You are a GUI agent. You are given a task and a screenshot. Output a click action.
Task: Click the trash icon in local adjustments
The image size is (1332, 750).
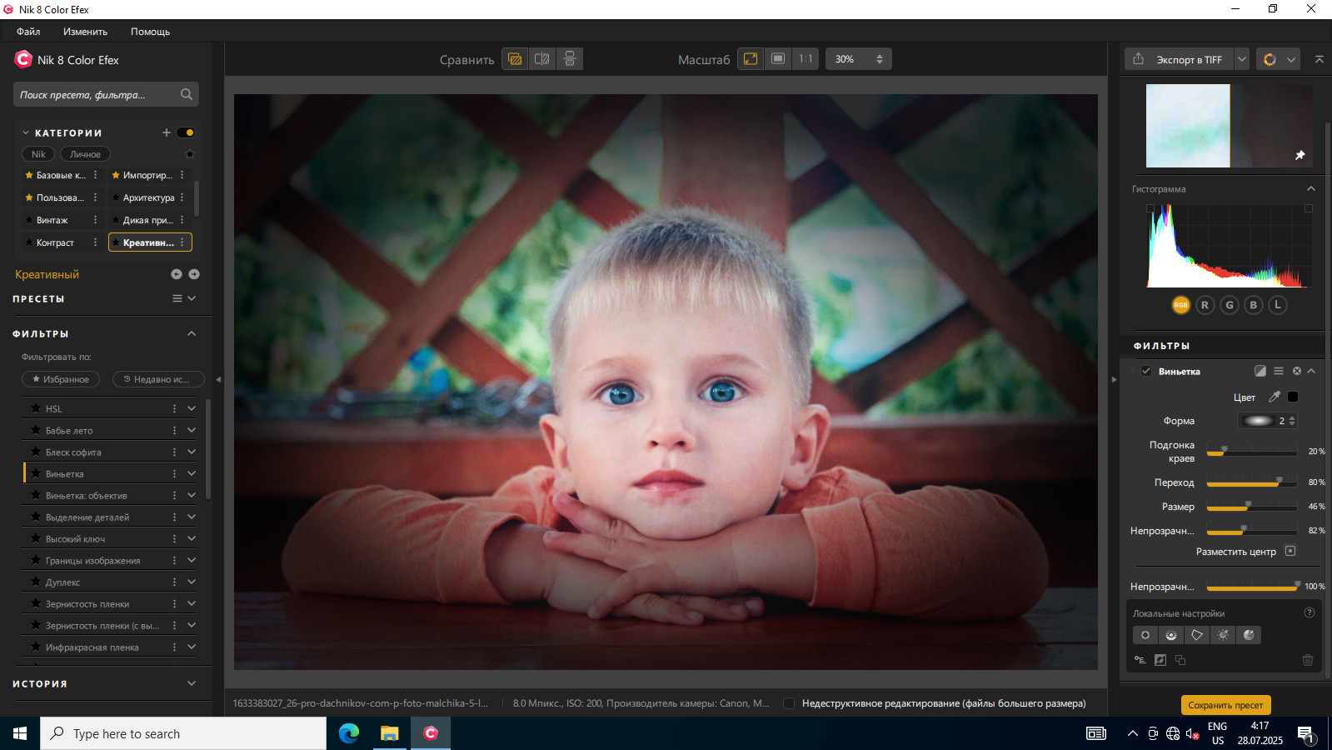click(1308, 660)
